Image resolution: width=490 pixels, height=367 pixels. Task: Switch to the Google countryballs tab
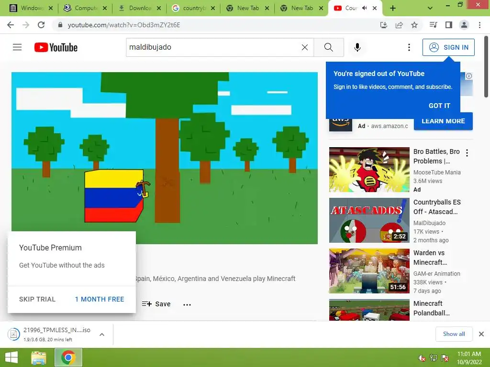click(193, 8)
